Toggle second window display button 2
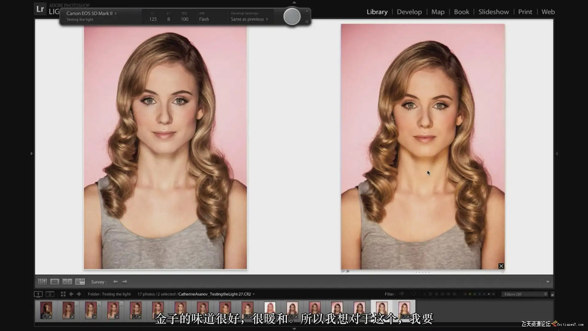The width and height of the screenshot is (588, 331). (50, 294)
